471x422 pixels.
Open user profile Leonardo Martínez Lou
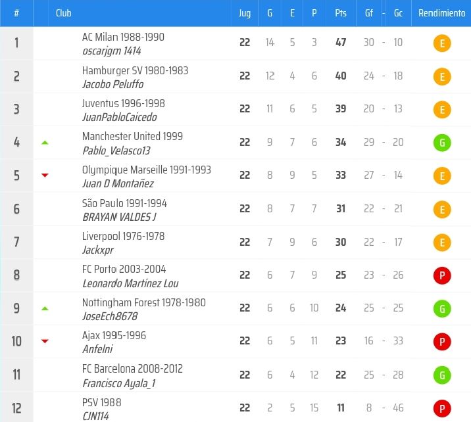tap(130, 284)
